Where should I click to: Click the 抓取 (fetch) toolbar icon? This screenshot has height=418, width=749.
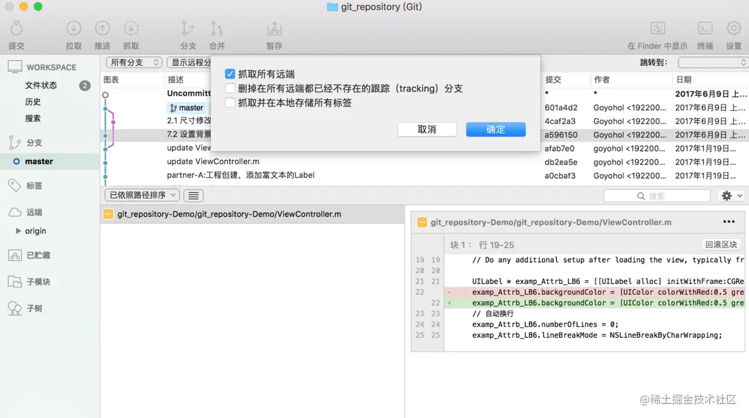[x=131, y=28]
